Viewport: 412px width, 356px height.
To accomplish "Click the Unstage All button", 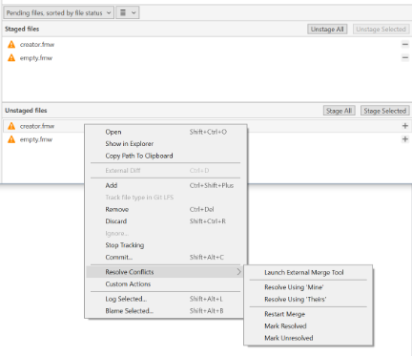I will coord(327,30).
